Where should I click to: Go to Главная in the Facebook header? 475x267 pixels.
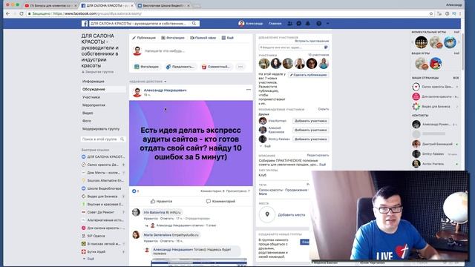click(x=275, y=23)
